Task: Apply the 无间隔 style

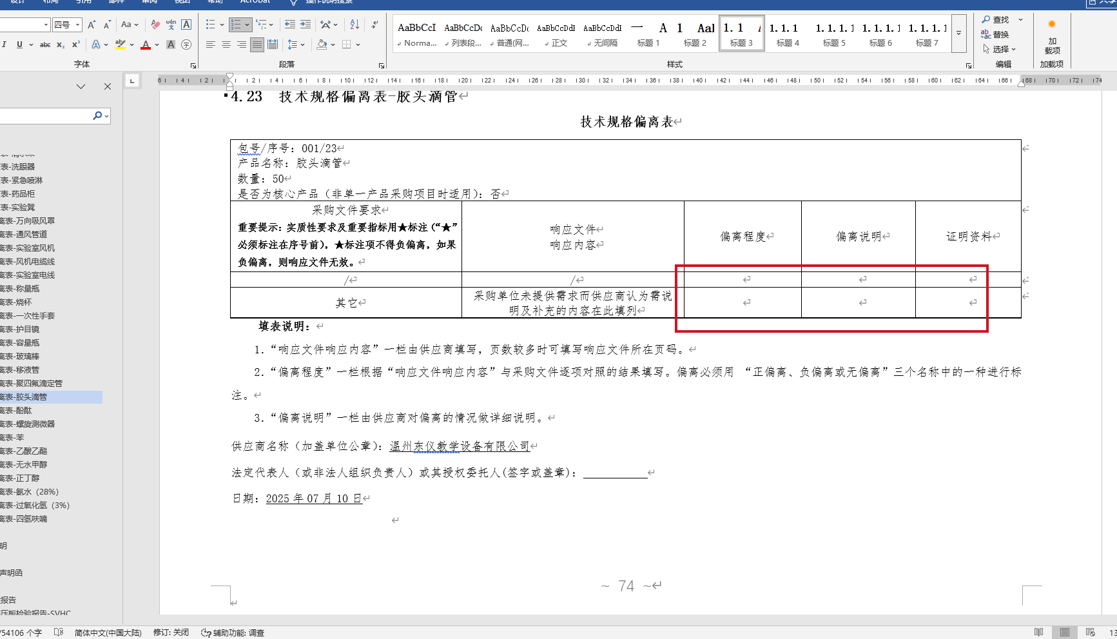Action: [x=602, y=34]
